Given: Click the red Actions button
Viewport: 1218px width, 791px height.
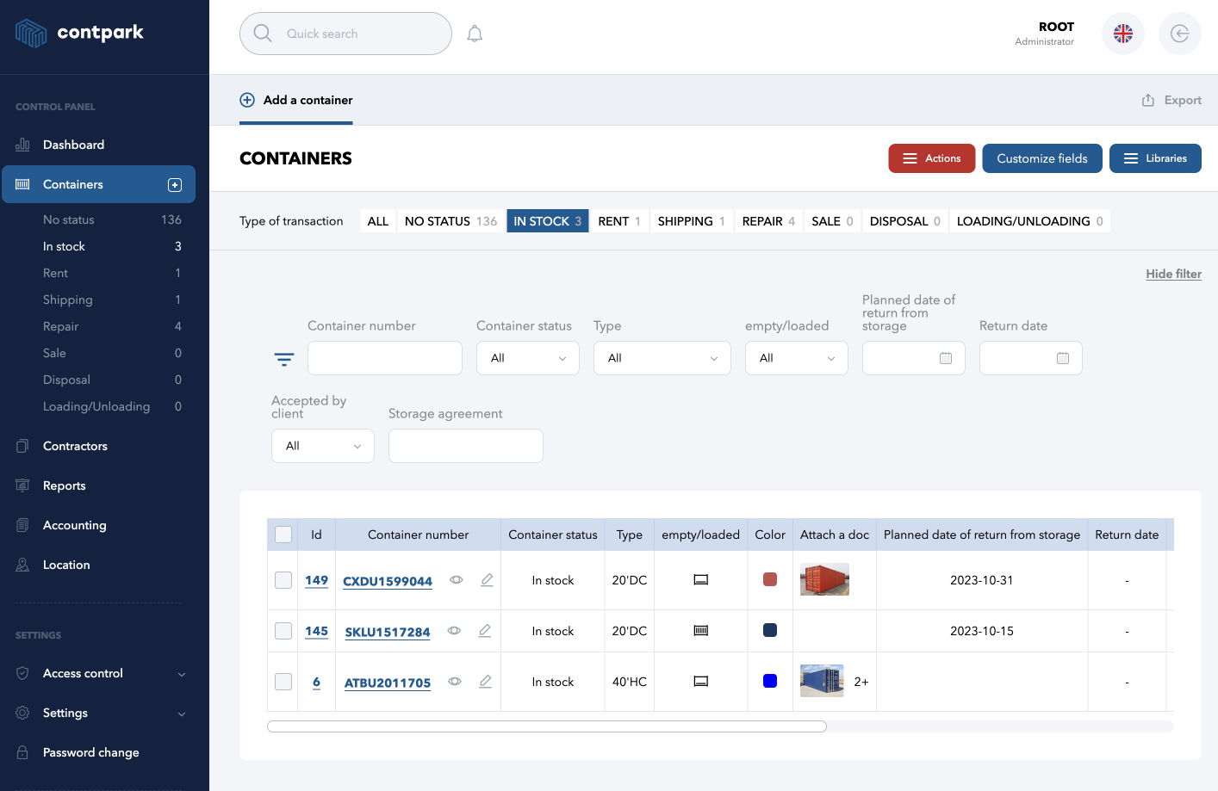Looking at the screenshot, I should coord(931,158).
